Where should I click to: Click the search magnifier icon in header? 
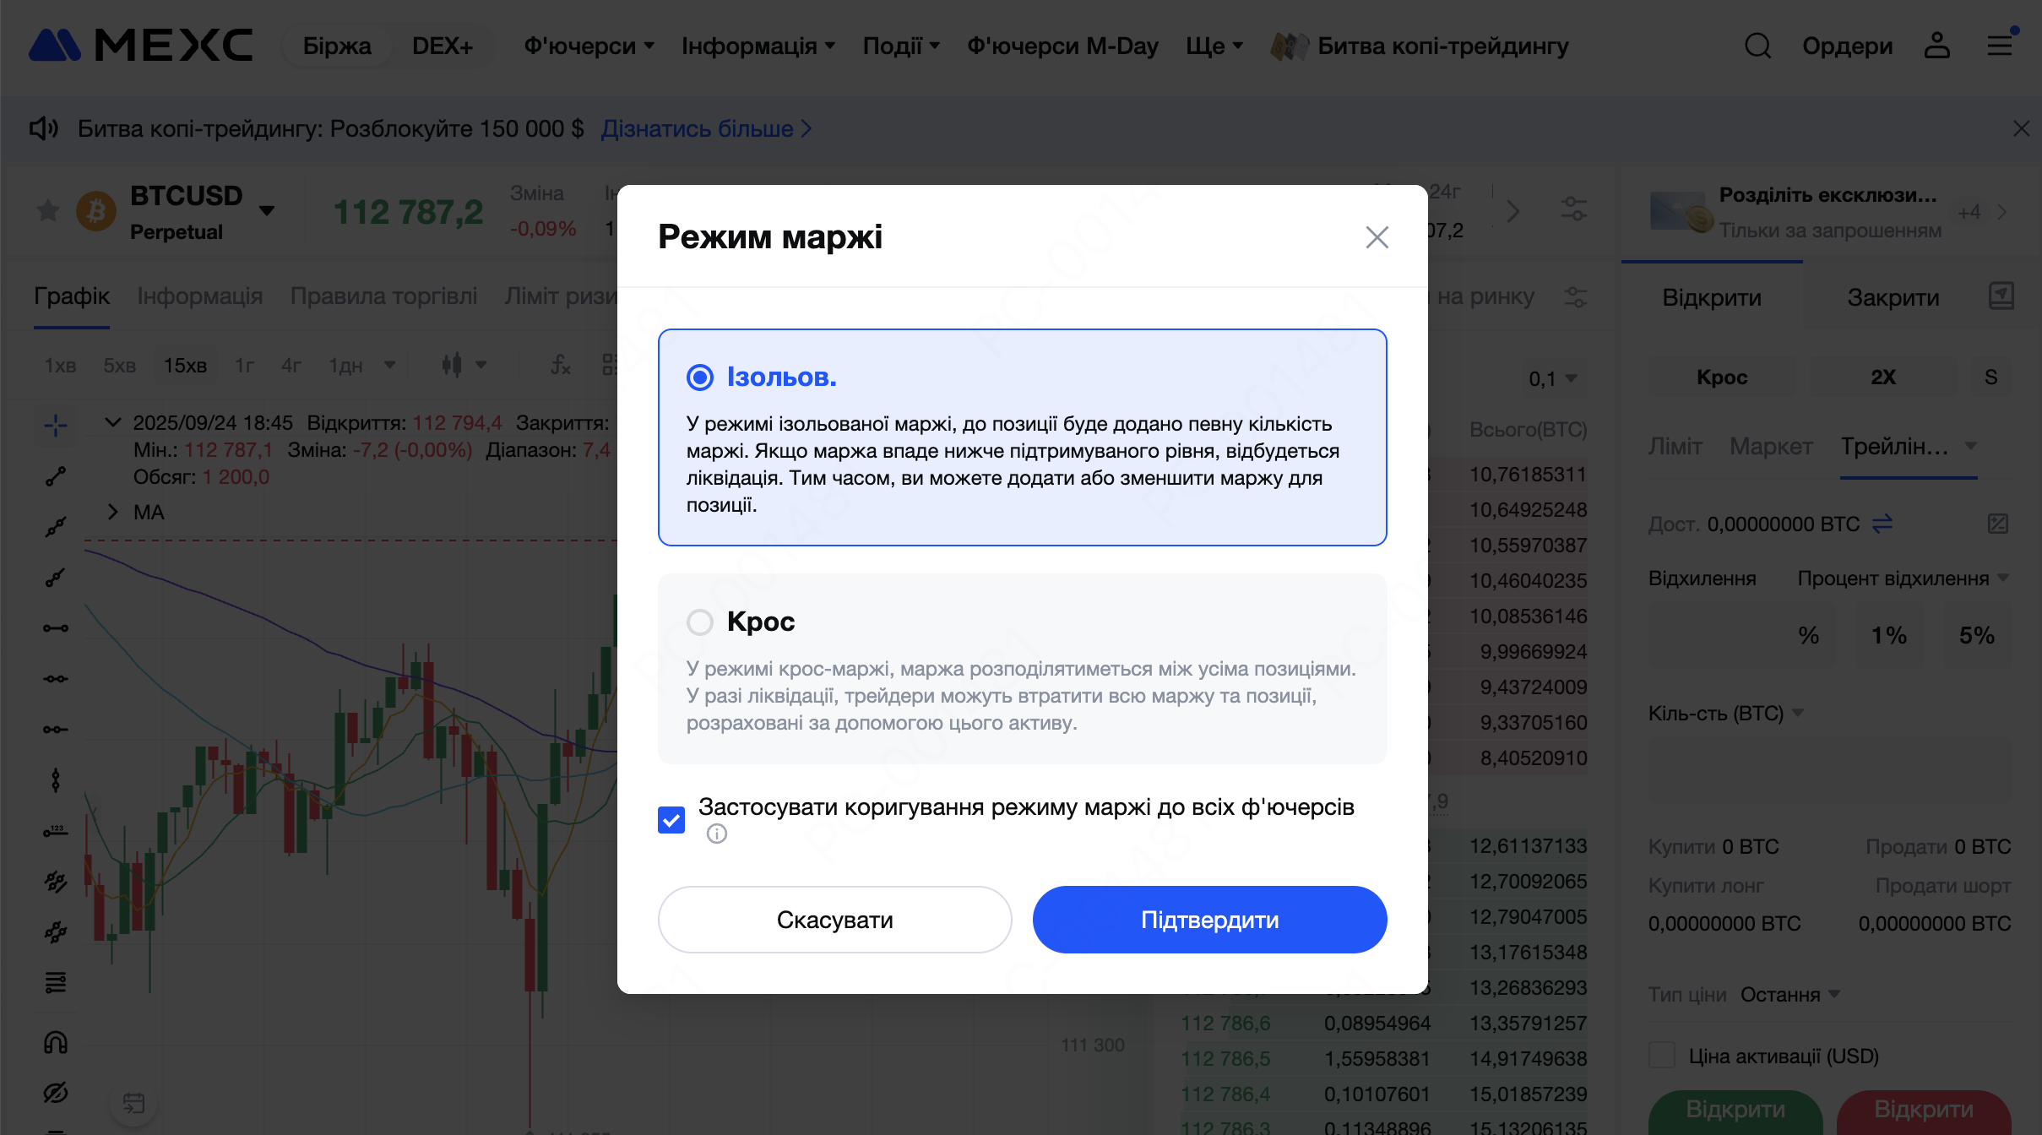pos(1757,46)
